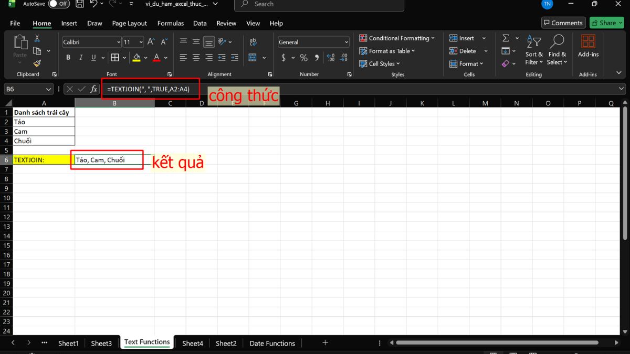Click the Merge & Center icon
The width and height of the screenshot is (630, 354).
point(253,58)
